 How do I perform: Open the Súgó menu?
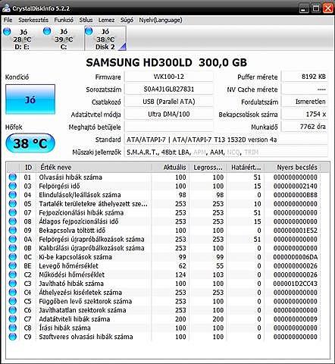pyautogui.click(x=127, y=20)
